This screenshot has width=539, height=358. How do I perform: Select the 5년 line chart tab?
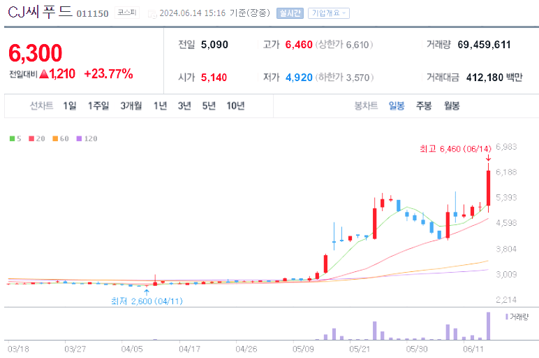[209, 106]
